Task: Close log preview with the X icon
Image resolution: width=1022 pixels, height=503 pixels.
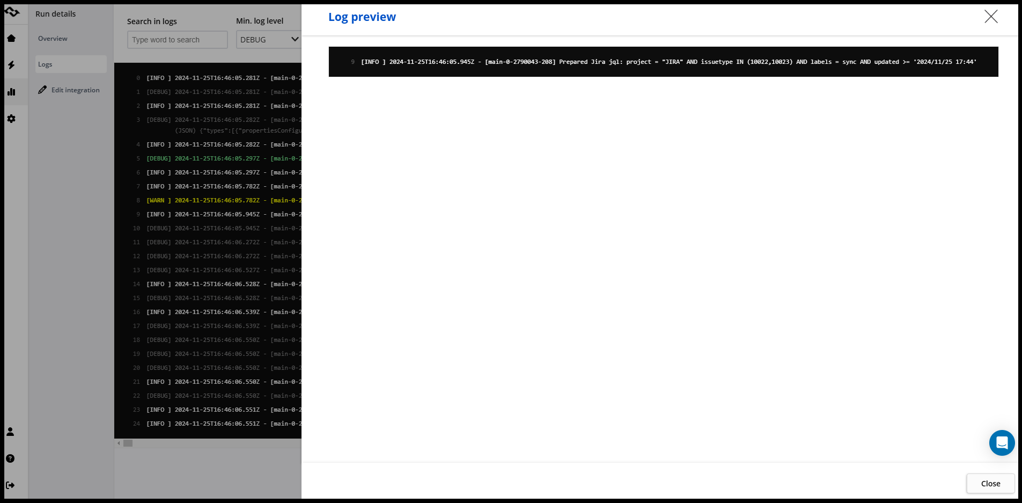Action: coord(991,17)
